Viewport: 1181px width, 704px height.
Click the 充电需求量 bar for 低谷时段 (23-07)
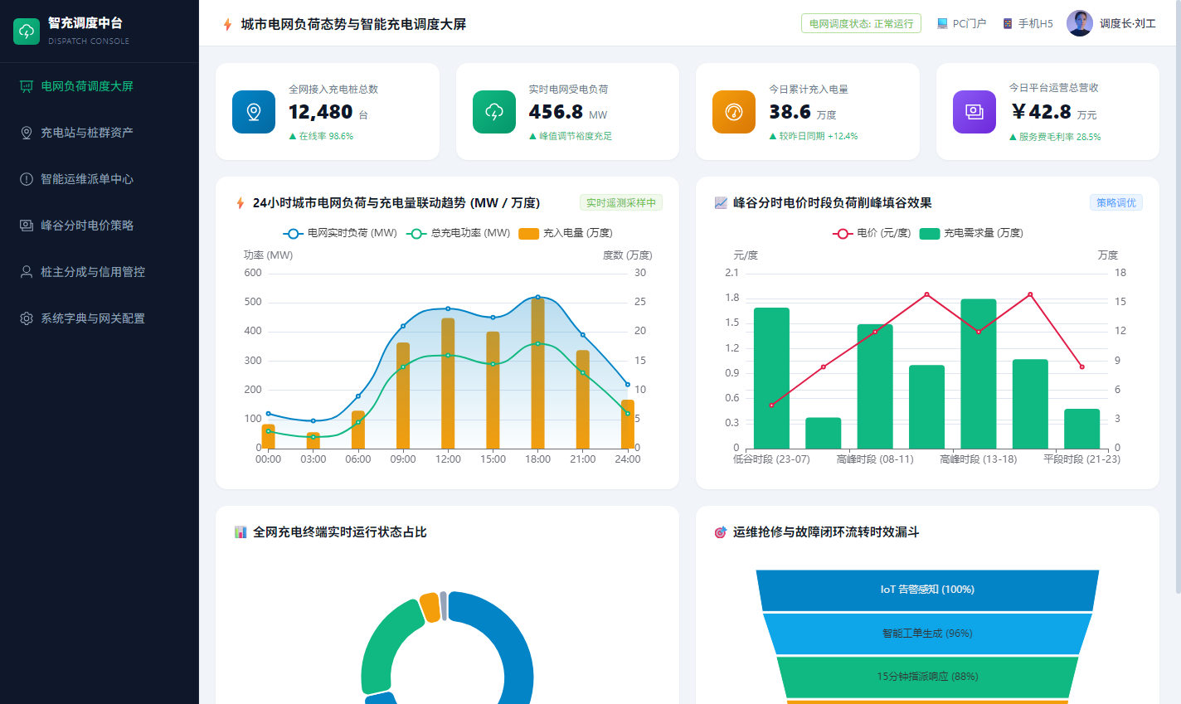[771, 378]
